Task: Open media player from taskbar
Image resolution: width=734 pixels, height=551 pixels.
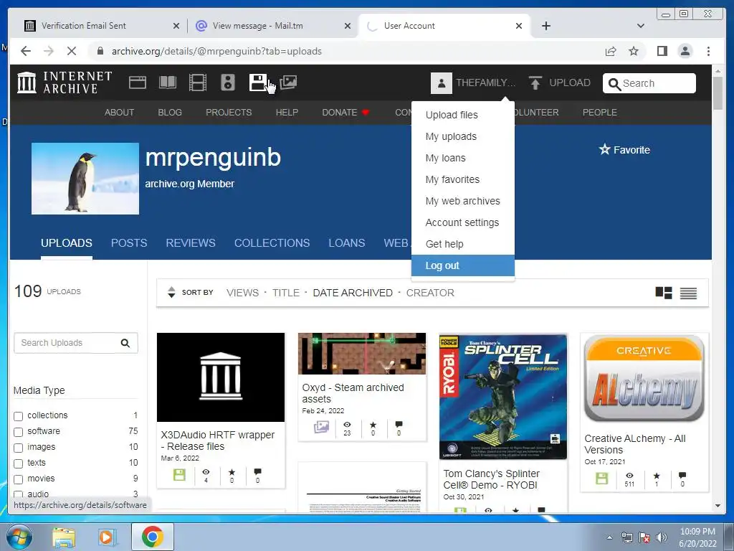Action: pos(107,537)
